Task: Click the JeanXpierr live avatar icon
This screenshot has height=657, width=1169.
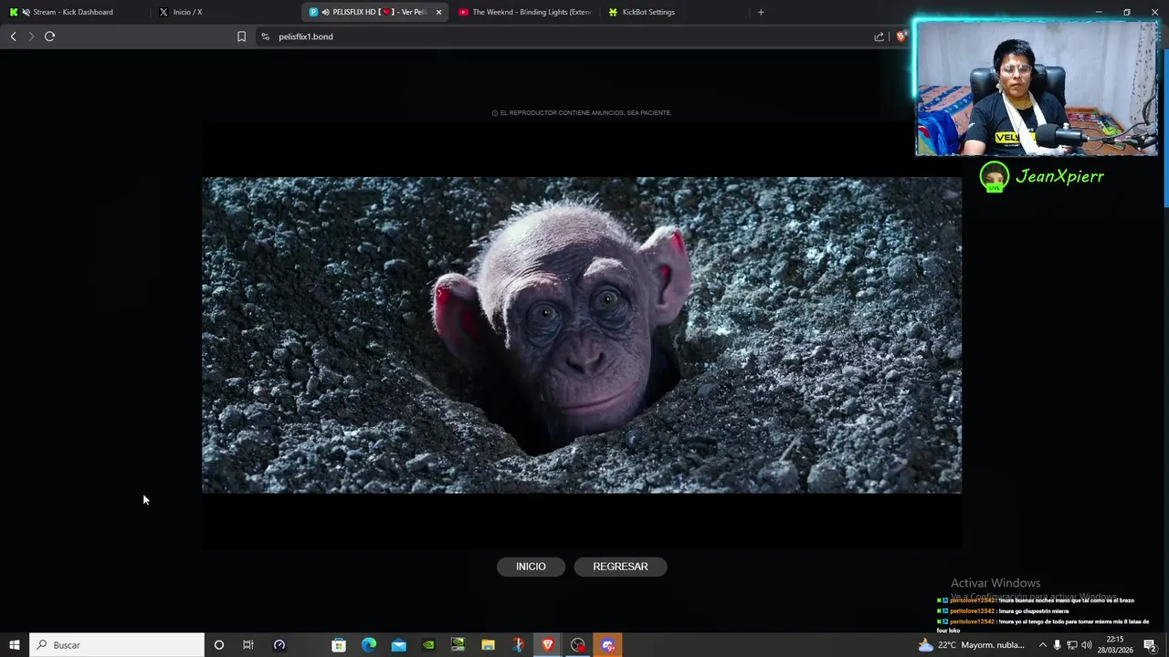Action: (994, 176)
